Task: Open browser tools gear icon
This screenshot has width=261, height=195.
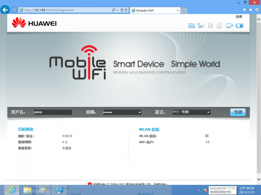Action: coord(257,10)
